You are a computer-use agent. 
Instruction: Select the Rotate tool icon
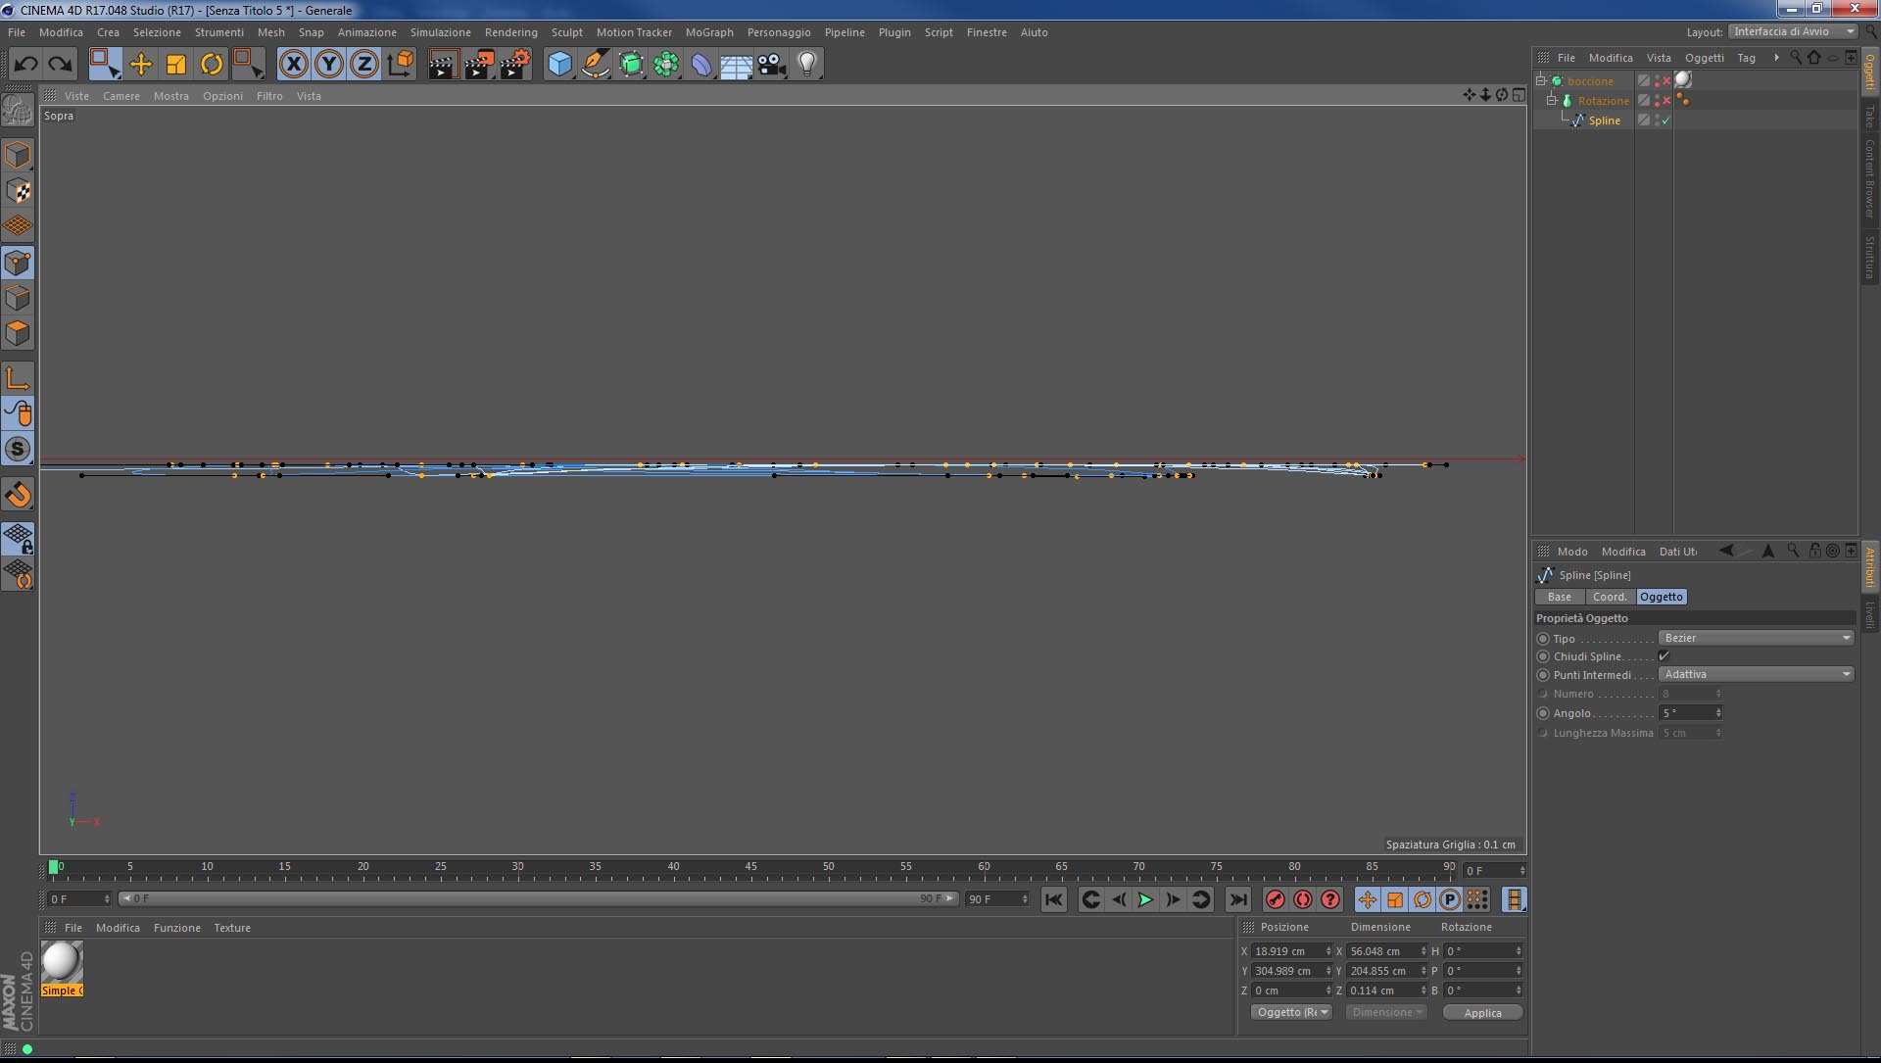pos(212,65)
